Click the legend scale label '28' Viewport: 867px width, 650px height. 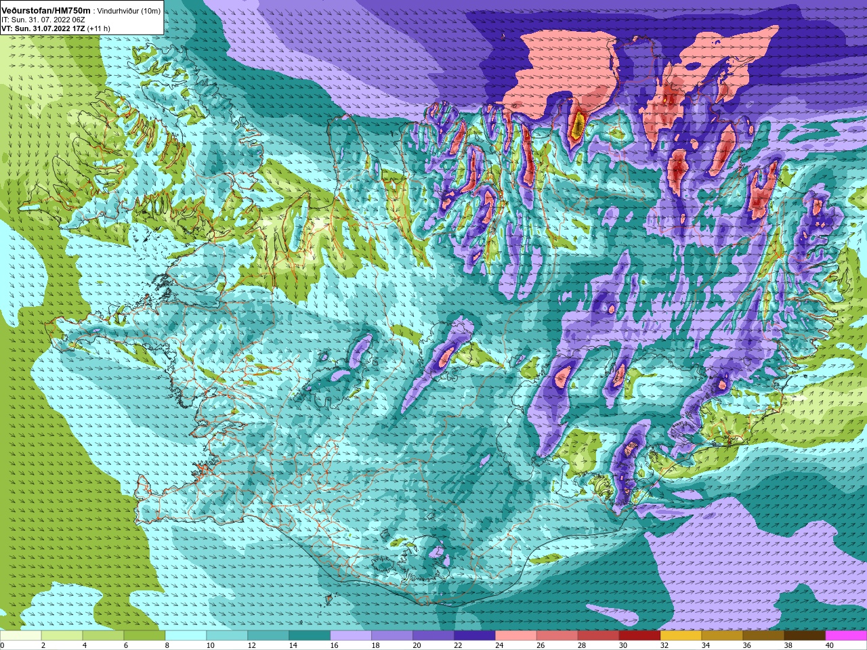coord(582,645)
